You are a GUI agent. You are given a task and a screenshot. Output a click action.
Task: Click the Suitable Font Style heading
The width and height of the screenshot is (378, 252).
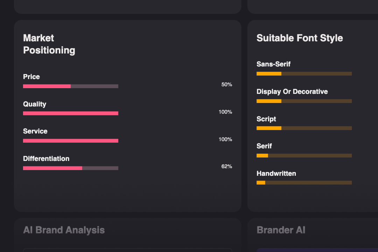click(x=300, y=38)
